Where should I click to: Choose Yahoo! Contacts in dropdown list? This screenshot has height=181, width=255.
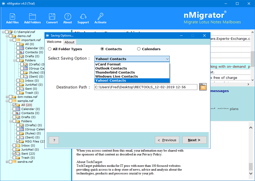point(132,81)
